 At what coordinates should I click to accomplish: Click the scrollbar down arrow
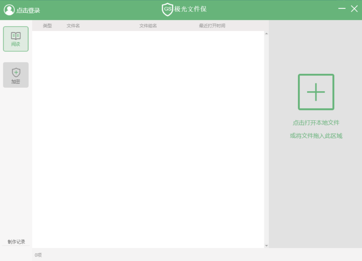(x=266, y=246)
